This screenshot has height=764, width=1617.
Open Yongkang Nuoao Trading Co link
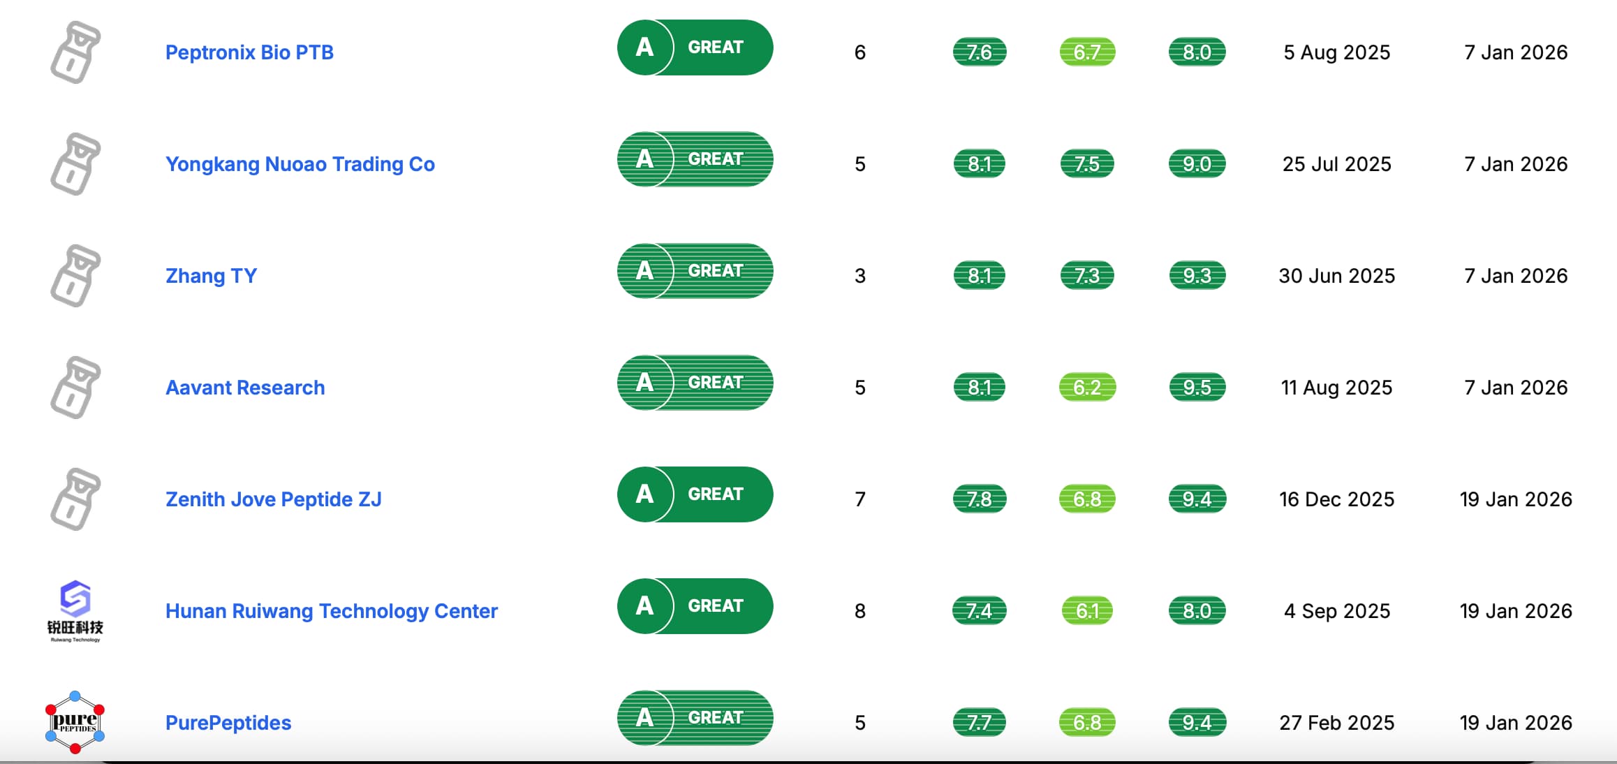300,164
